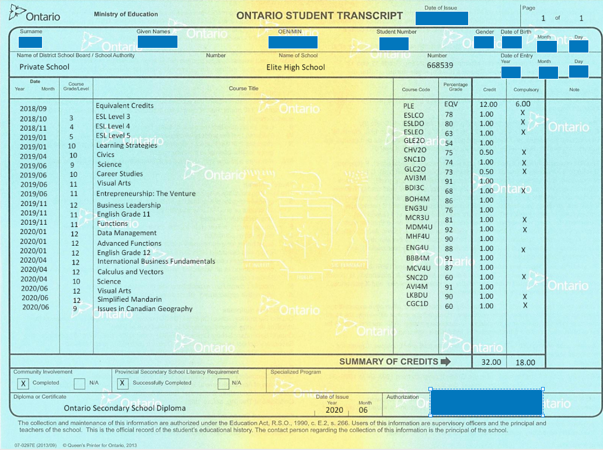Click the "English Grade 11" course title
Image resolution: width=603 pixels, height=450 pixels.
pyautogui.click(x=123, y=214)
